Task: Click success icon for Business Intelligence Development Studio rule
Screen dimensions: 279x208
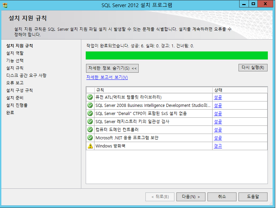Action: pyautogui.click(x=90, y=106)
